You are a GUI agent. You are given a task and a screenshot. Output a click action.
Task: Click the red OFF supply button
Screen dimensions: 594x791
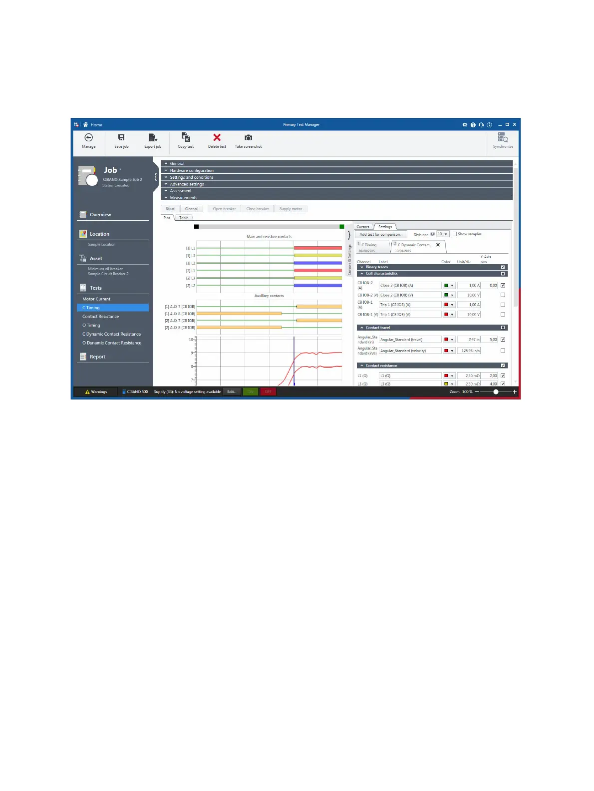[268, 392]
